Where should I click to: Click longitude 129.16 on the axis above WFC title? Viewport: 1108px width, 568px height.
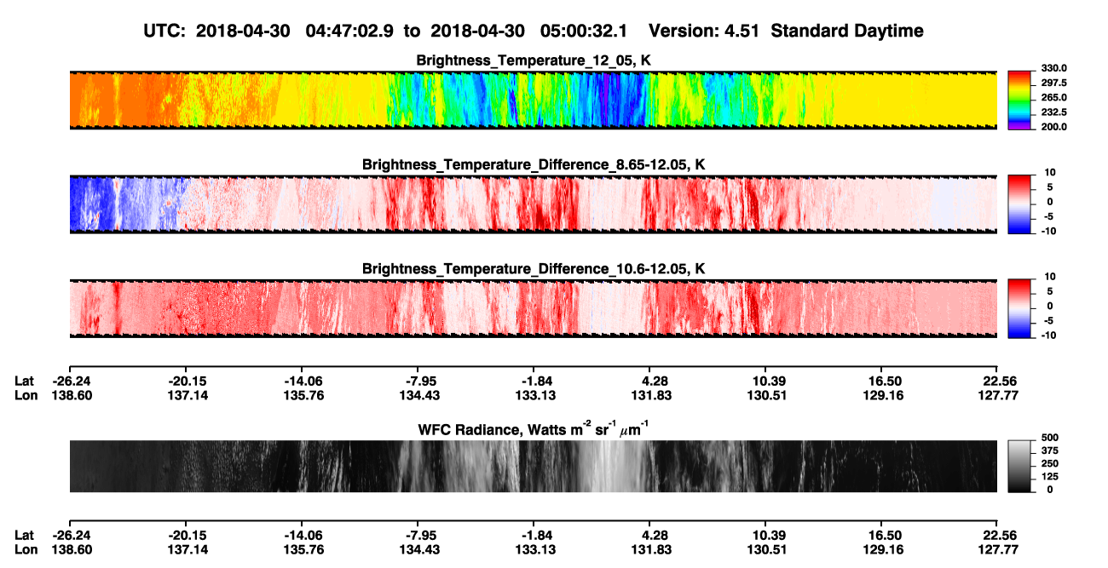click(883, 395)
